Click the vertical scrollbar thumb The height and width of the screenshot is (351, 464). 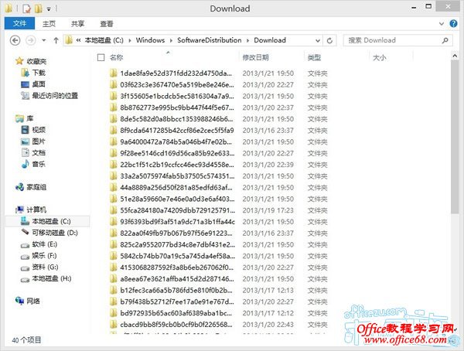coord(455,137)
